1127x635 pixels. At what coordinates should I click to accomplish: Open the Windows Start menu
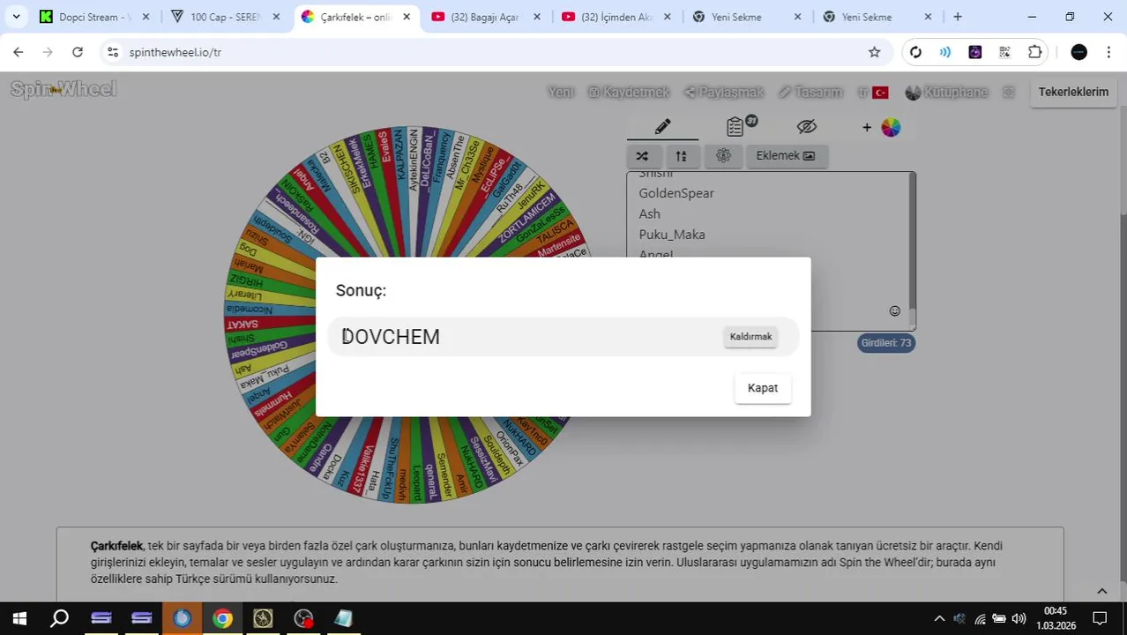click(x=19, y=618)
